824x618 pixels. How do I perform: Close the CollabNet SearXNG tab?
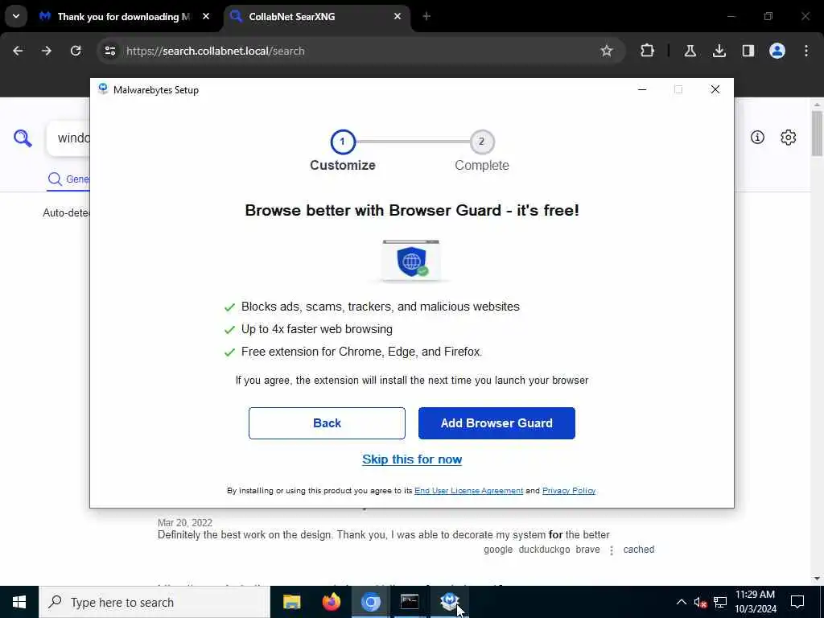coord(398,17)
